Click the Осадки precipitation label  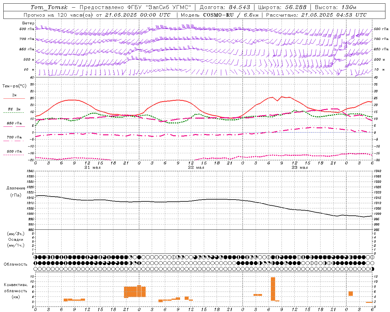pyautogui.click(x=16, y=239)
